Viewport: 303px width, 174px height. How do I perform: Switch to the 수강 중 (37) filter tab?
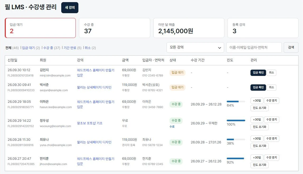51,48
